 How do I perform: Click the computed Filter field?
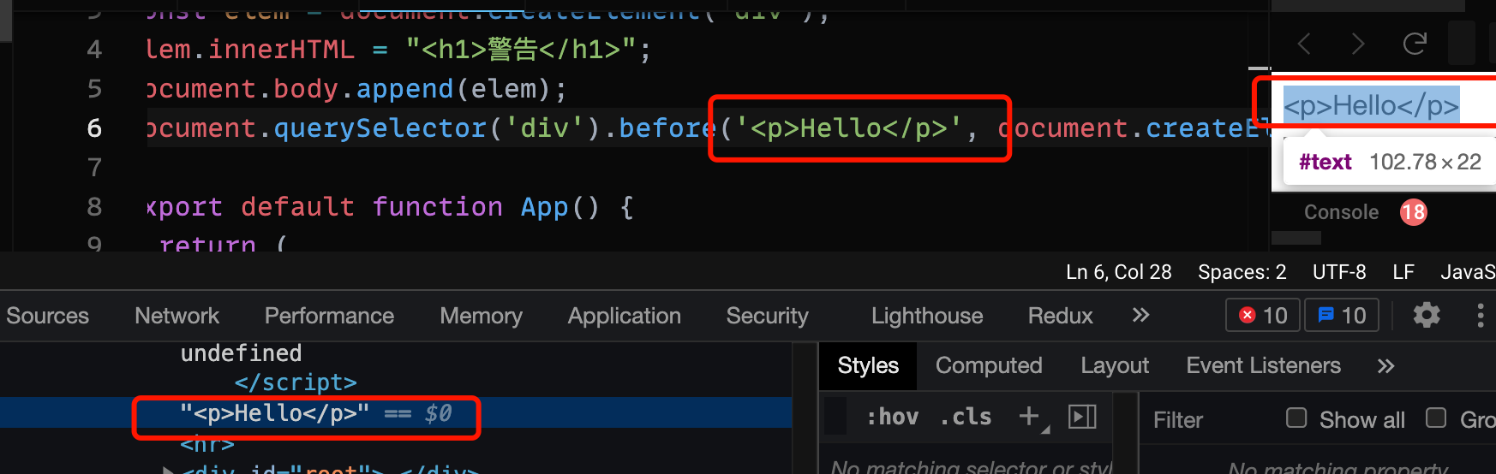[x=1208, y=419]
